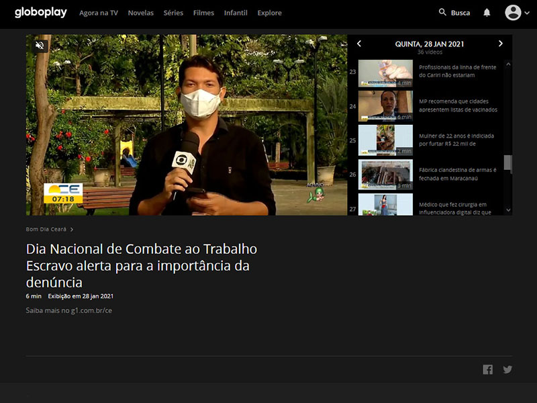Expand the user account dropdown arrow
537x403 pixels.
point(526,13)
